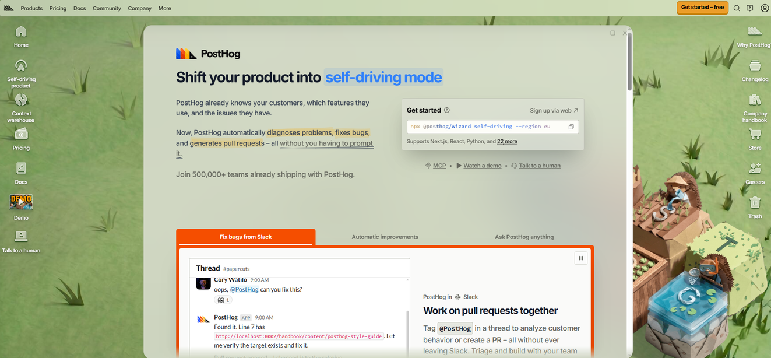Click the npx command field
771x358 pixels.
(x=492, y=127)
